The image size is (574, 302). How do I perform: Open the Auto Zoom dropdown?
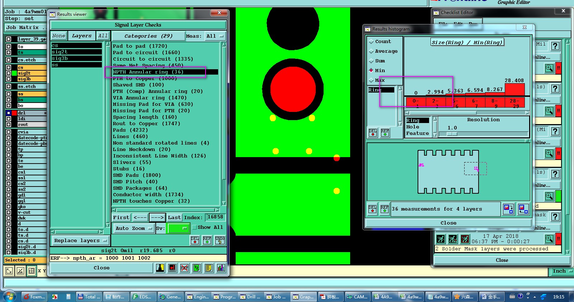point(133,228)
